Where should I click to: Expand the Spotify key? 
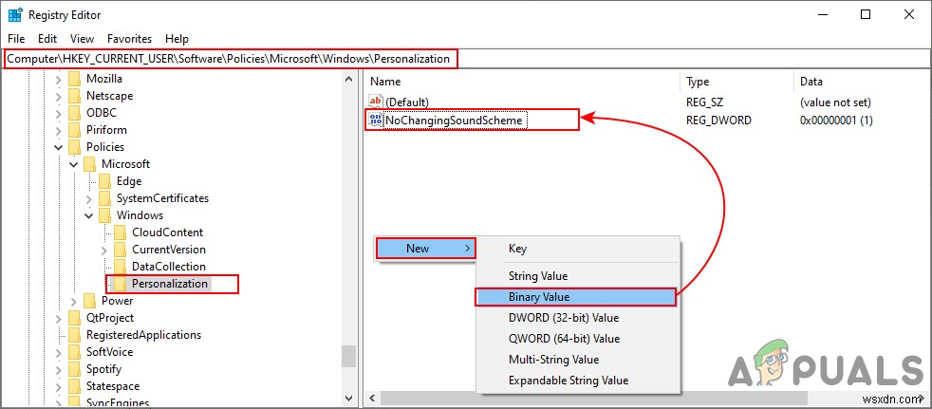[x=58, y=369]
